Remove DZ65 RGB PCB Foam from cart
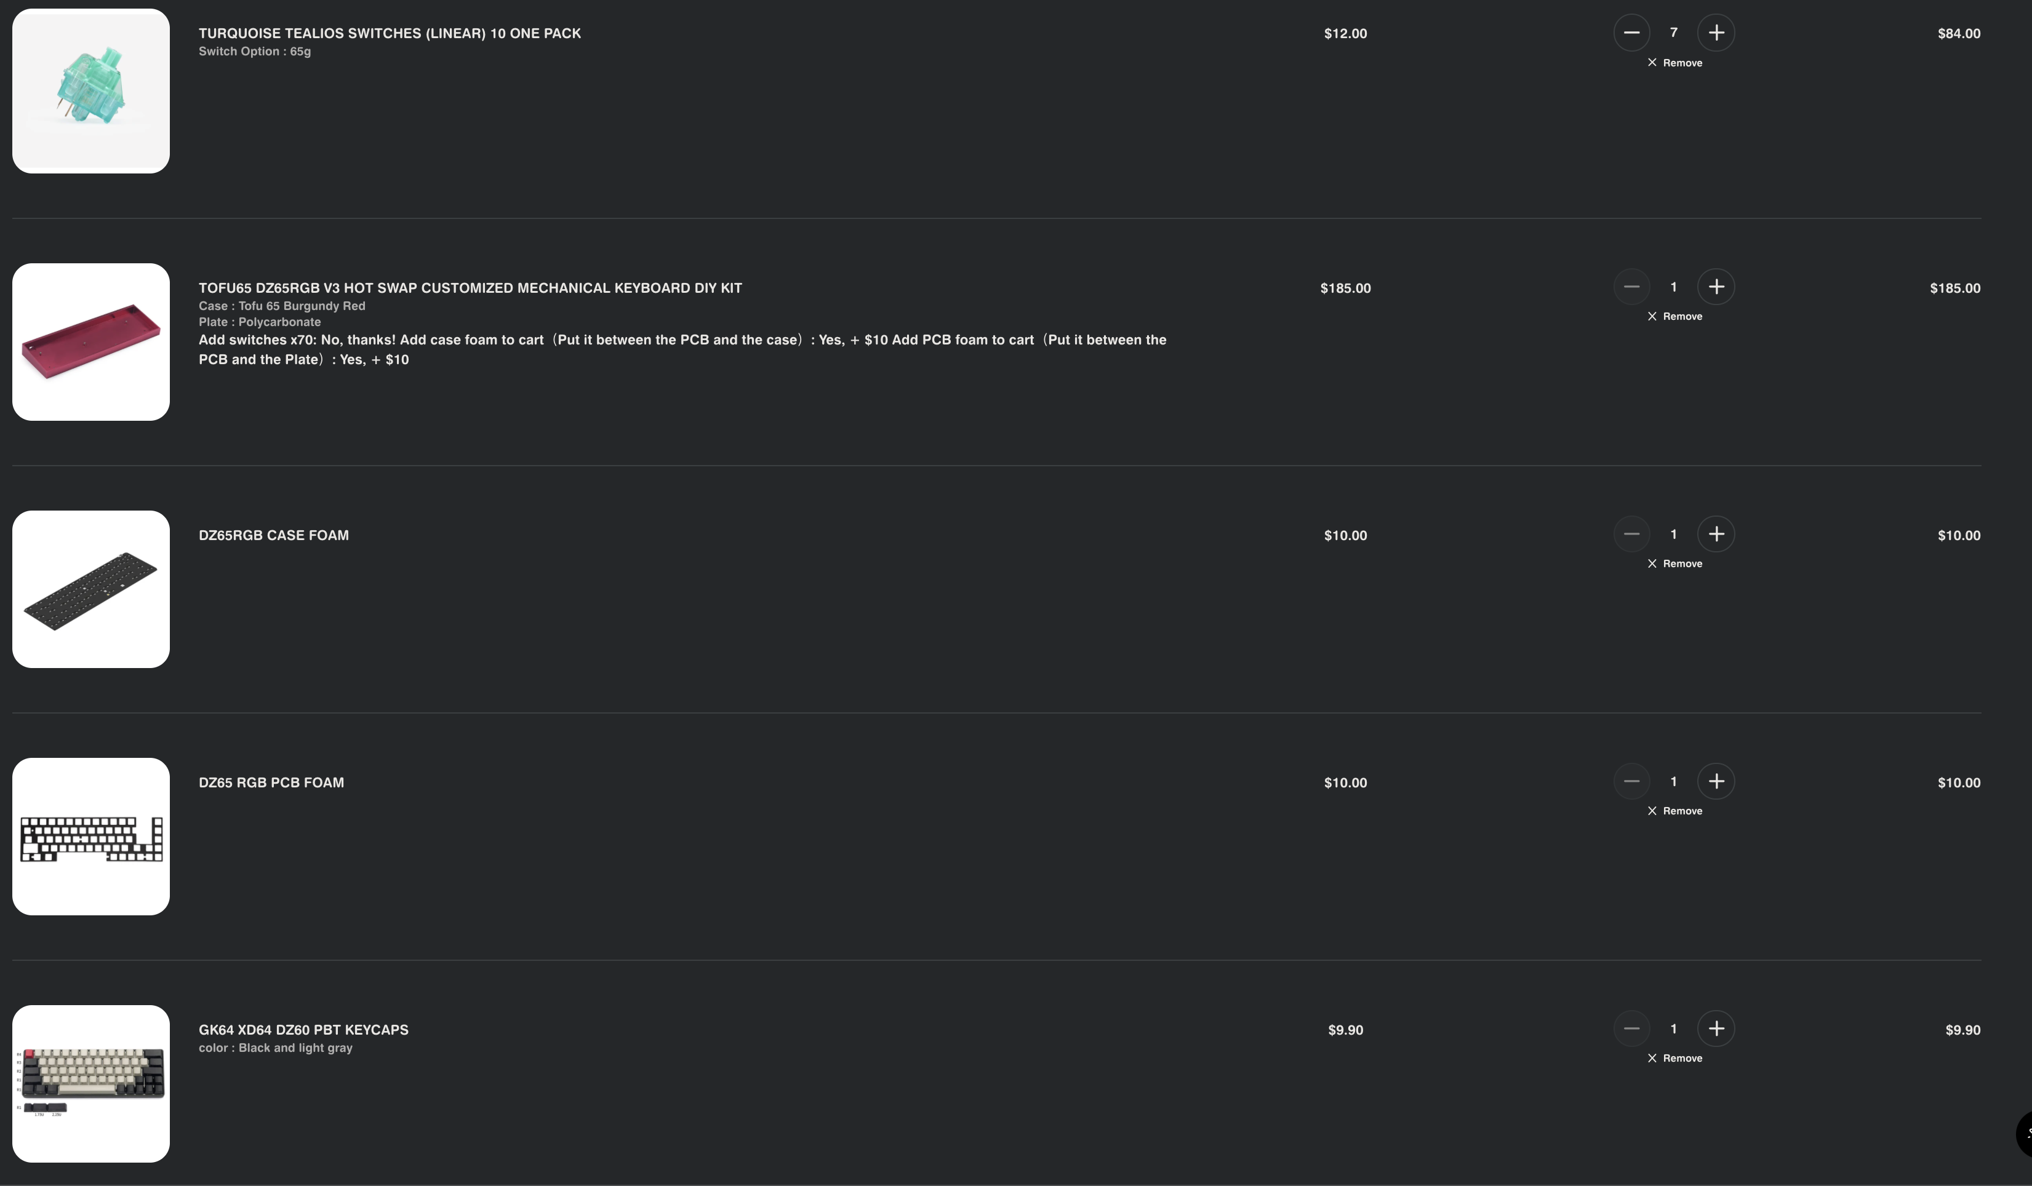Image resolution: width=2032 pixels, height=1186 pixels. click(x=1675, y=811)
